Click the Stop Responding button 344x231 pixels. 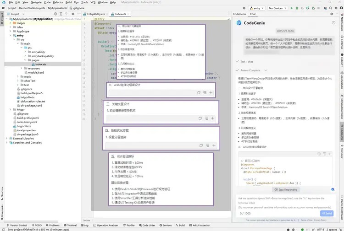[287, 189]
